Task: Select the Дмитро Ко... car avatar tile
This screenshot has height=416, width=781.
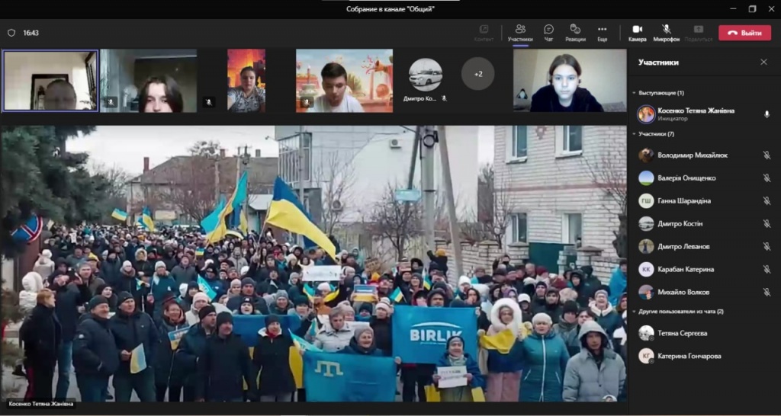Action: [x=425, y=75]
